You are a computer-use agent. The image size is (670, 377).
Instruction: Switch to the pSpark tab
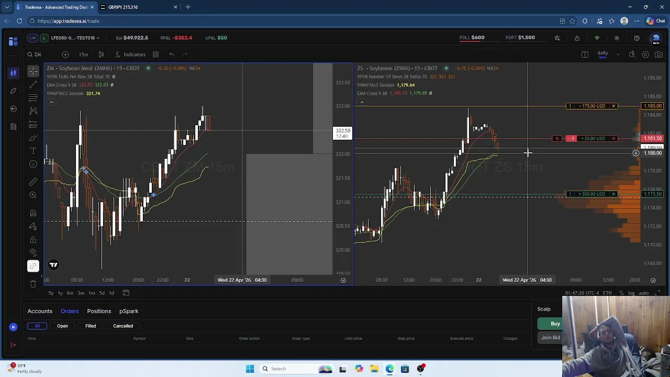pyautogui.click(x=129, y=311)
